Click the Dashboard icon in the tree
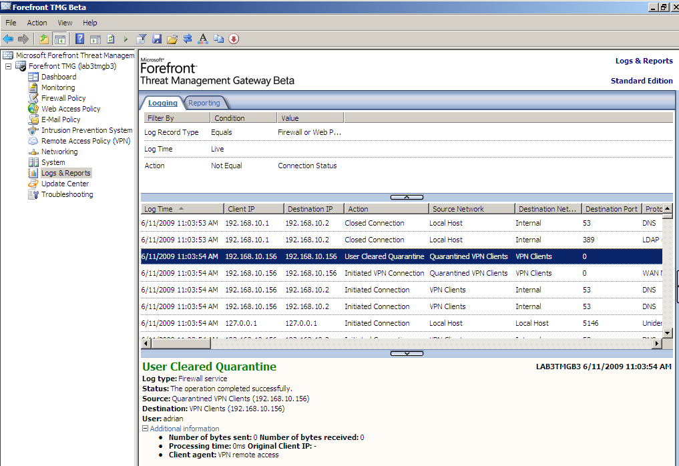Viewport: 679px width, 466px height. 33,77
